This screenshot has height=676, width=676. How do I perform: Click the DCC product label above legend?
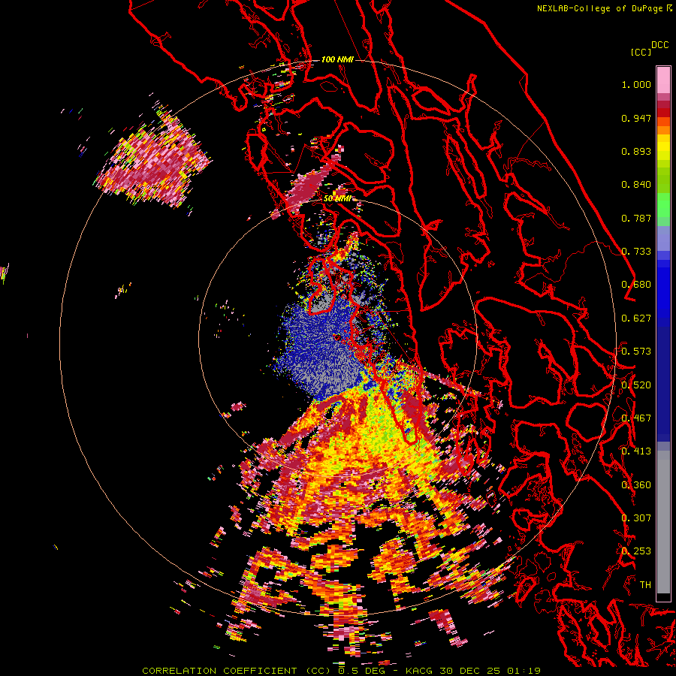659,45
